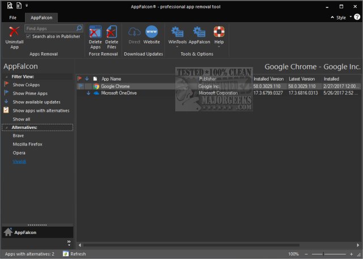
Task: Sort by document column header icon
Action: point(95,78)
